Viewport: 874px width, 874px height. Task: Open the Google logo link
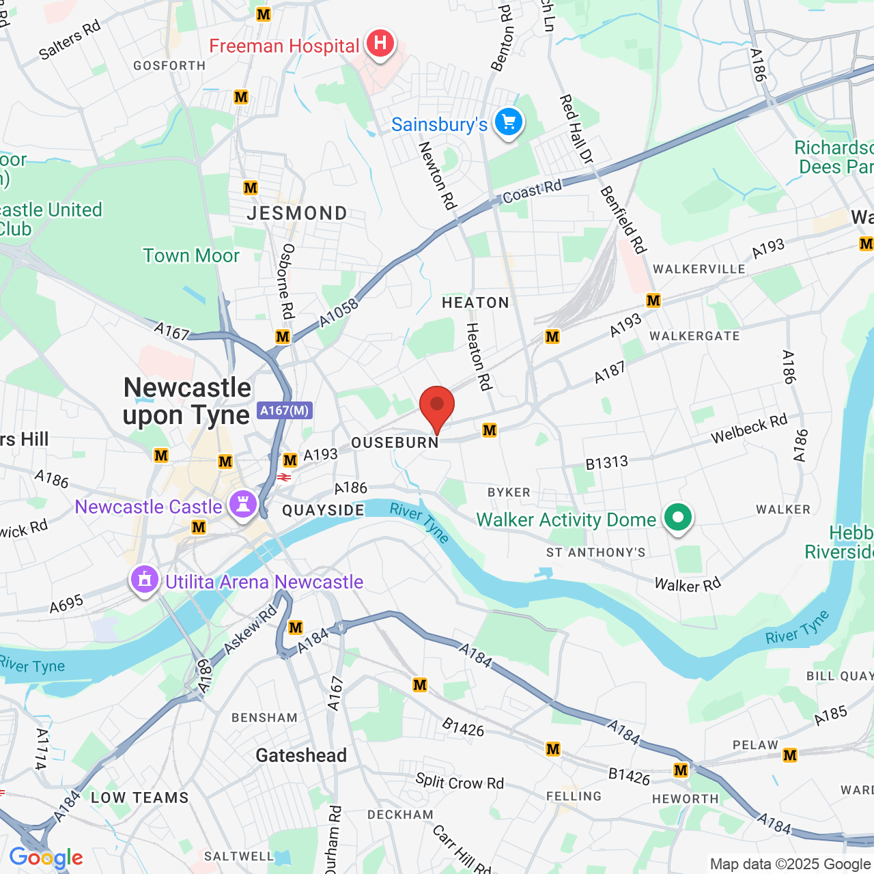(x=46, y=858)
